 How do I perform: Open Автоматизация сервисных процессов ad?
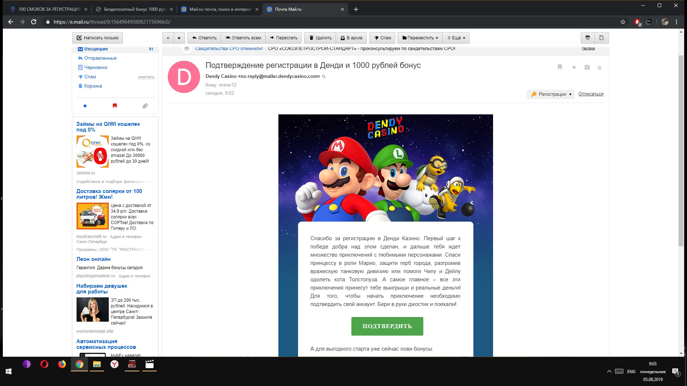(x=106, y=344)
